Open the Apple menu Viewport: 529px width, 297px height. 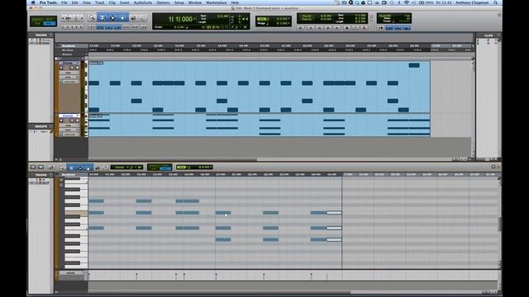point(33,2)
